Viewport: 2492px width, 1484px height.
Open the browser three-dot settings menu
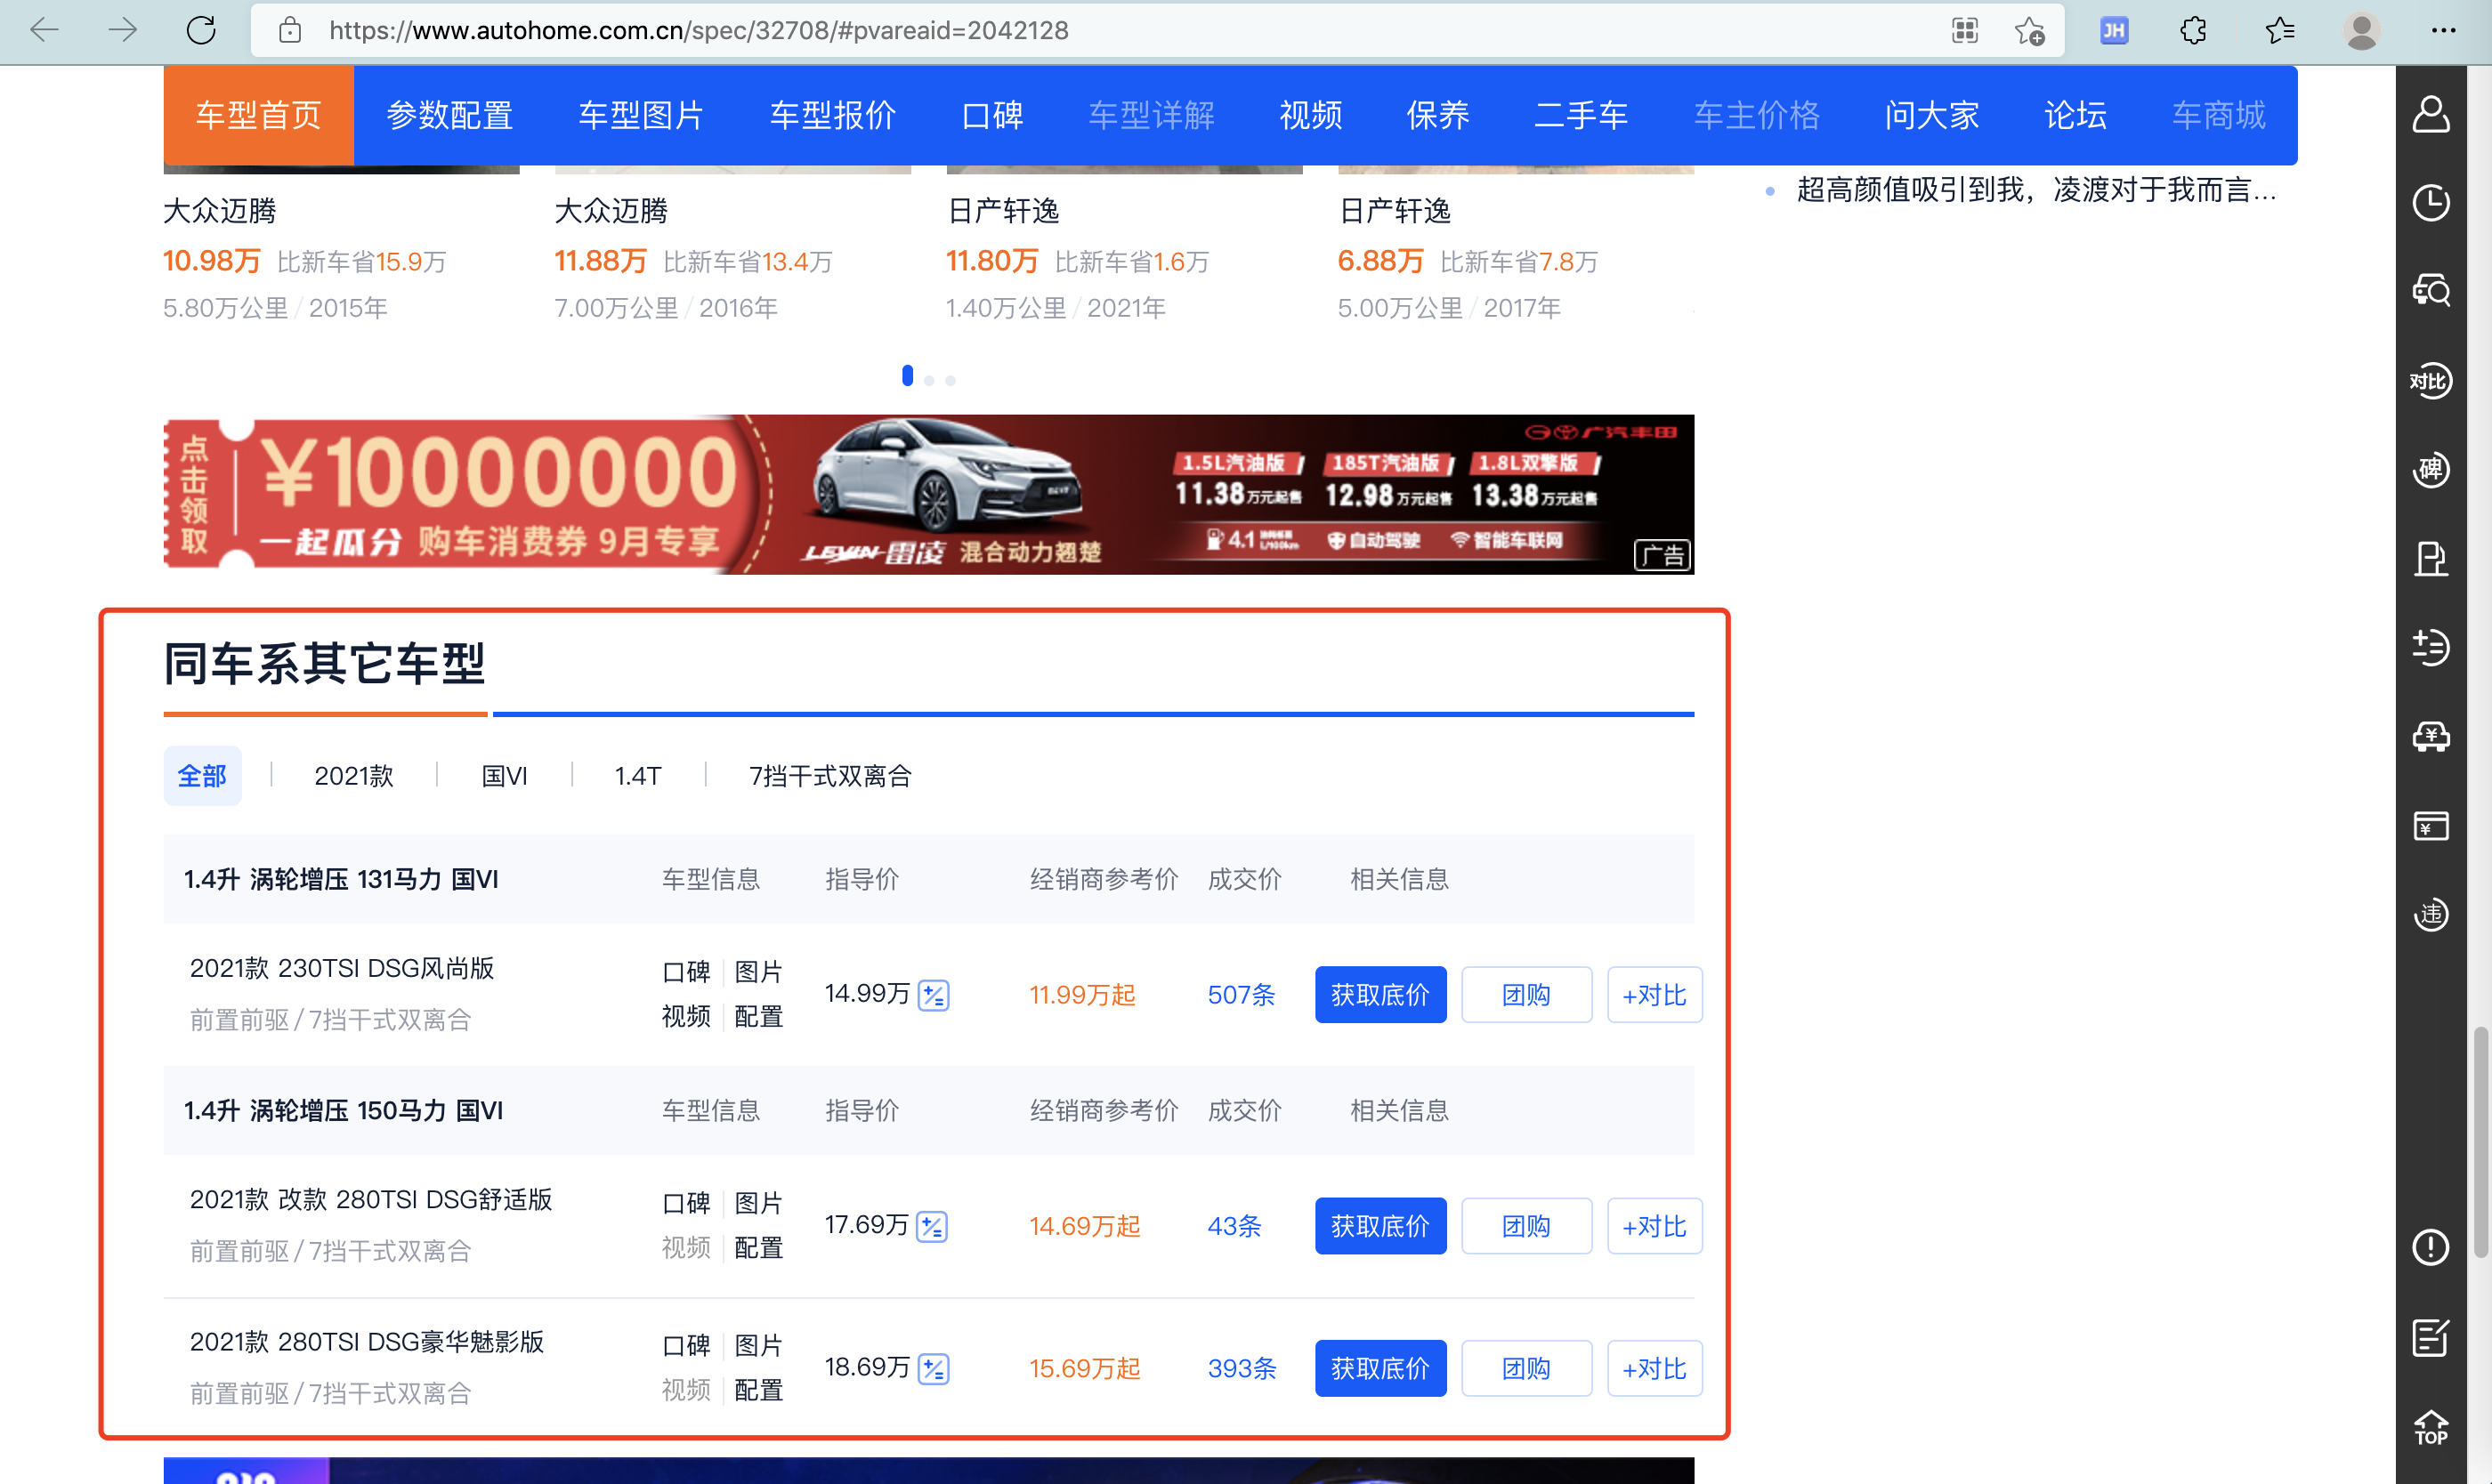2443,30
